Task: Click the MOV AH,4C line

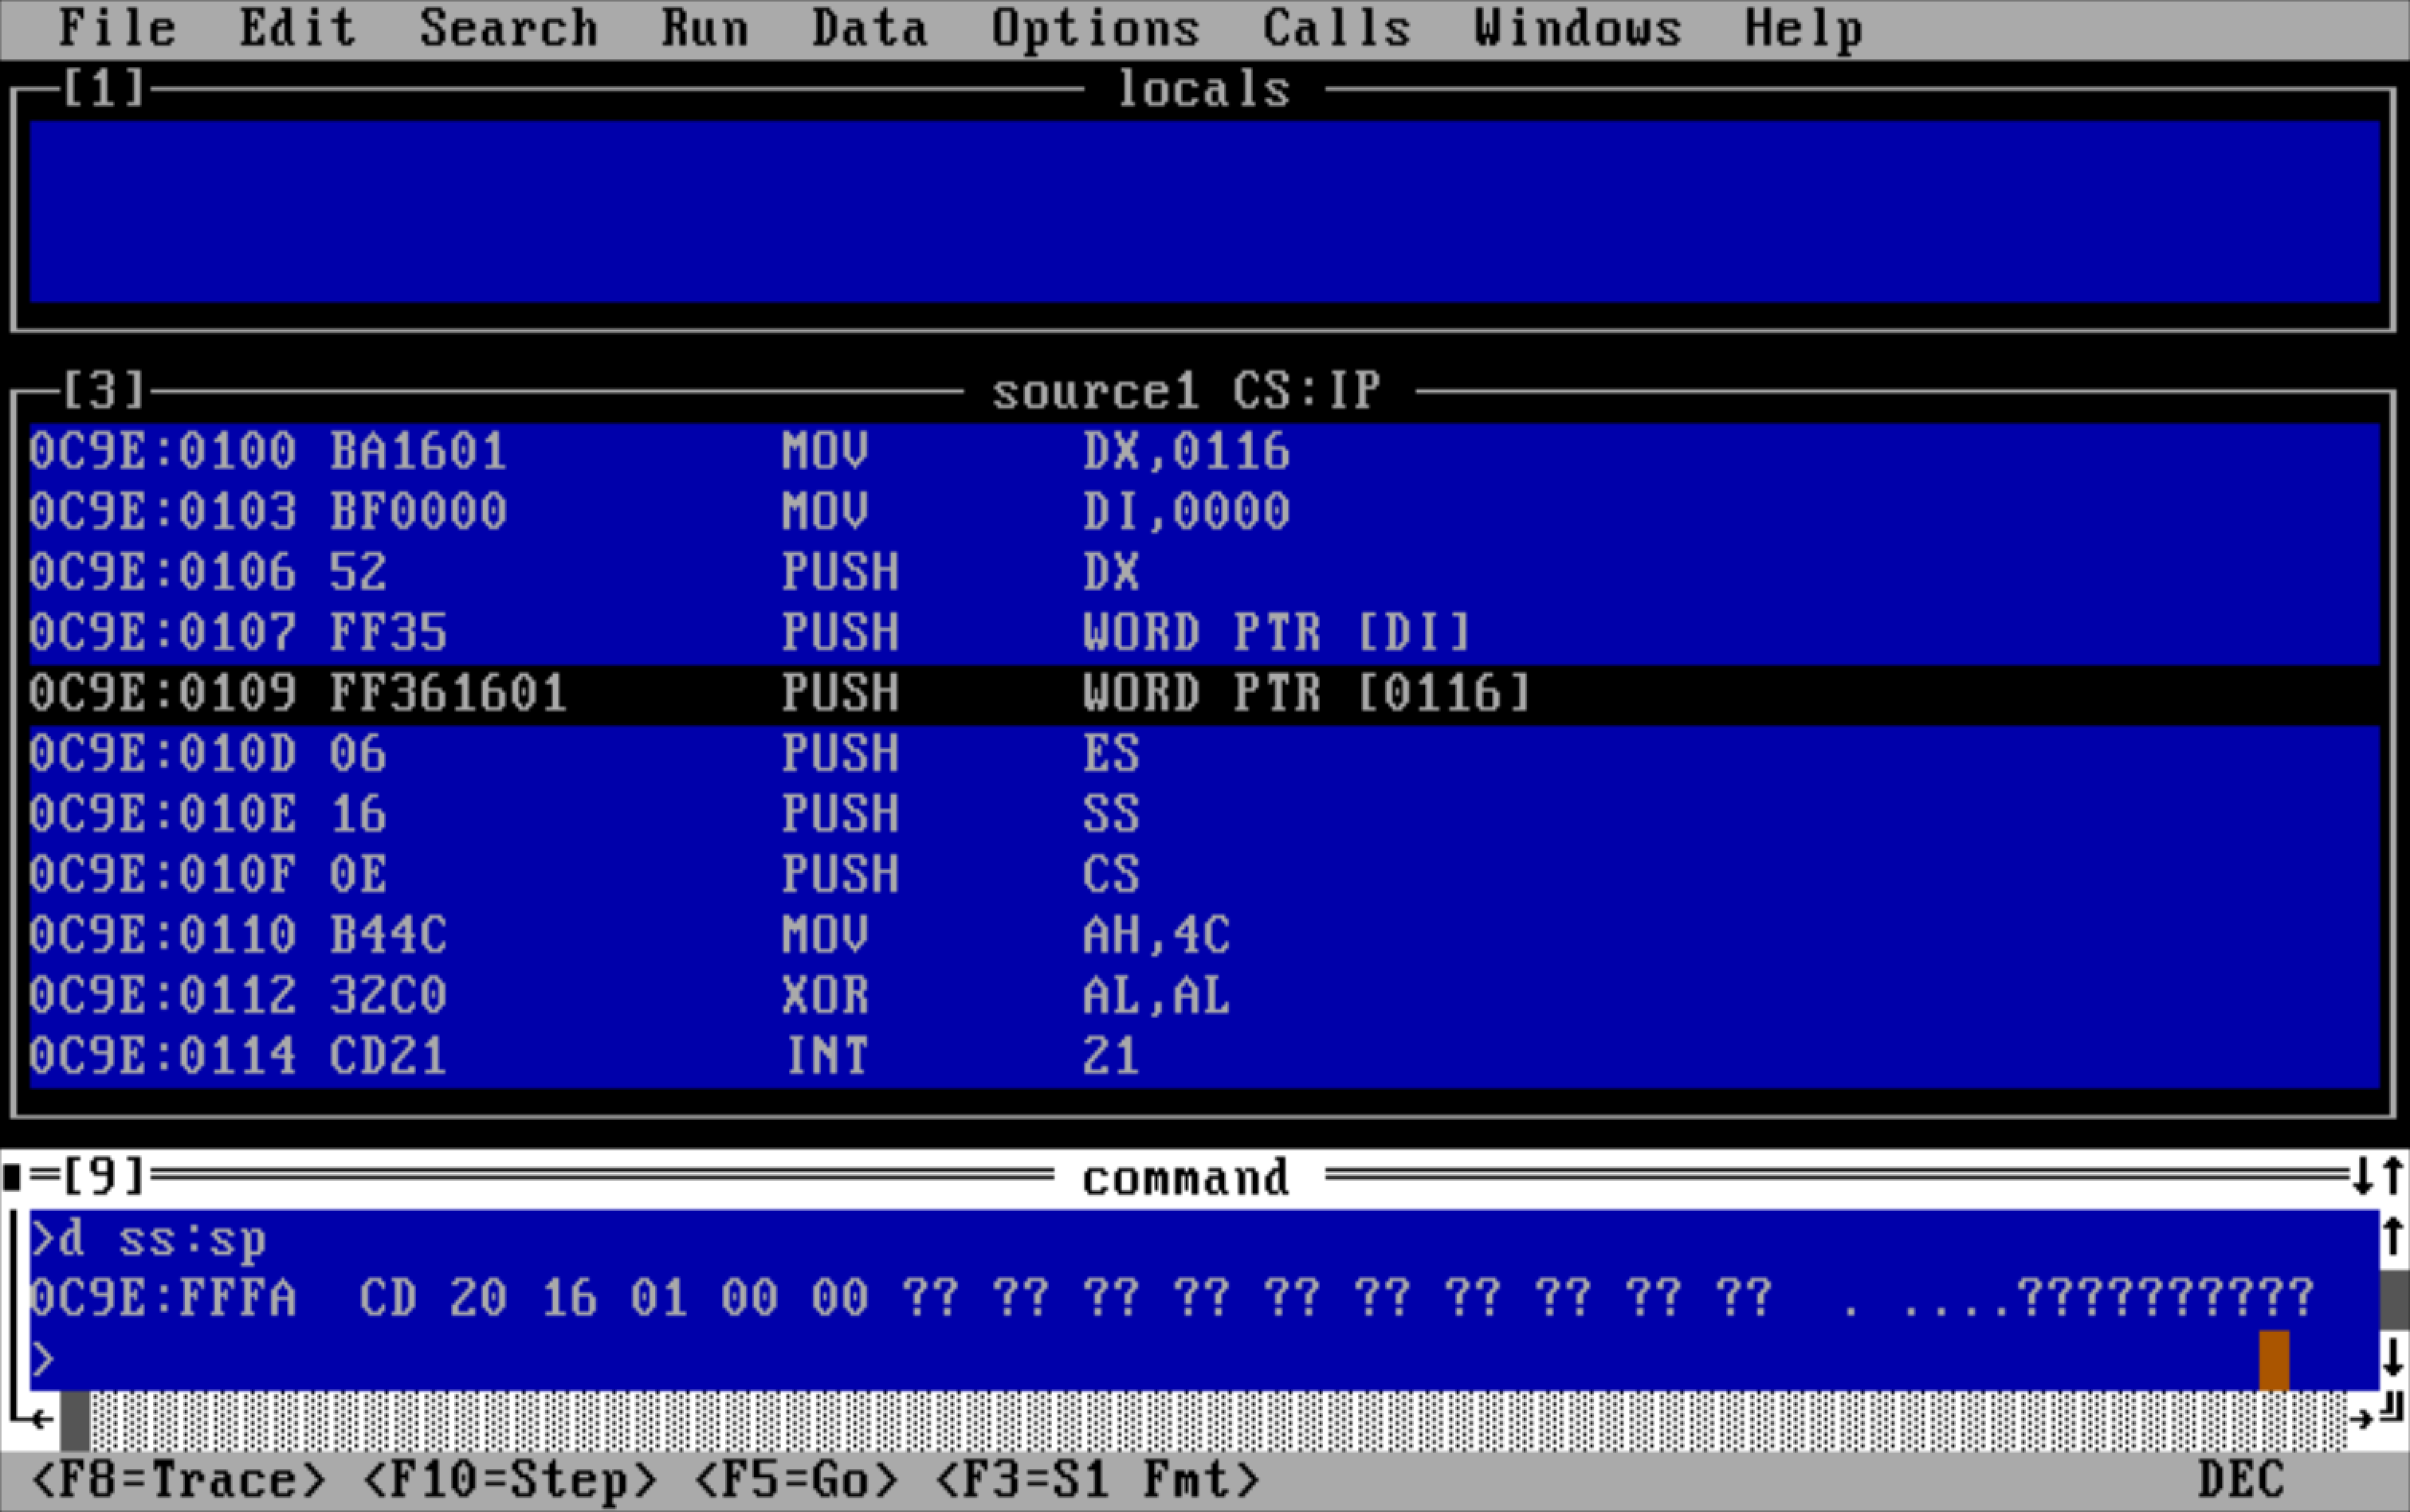Action: pyautogui.click(x=1204, y=936)
